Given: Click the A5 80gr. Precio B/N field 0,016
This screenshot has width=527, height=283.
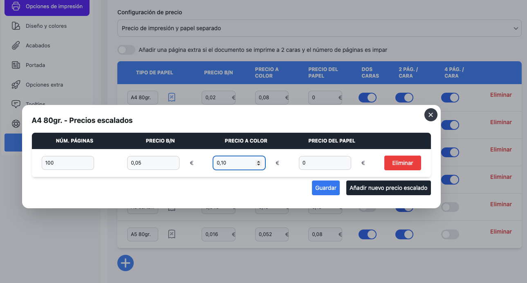Looking at the screenshot, I should 218,234.
